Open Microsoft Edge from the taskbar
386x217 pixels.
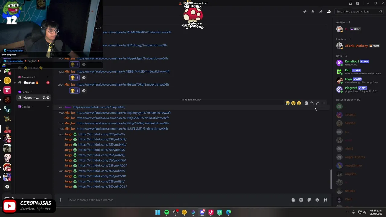(x=229, y=212)
